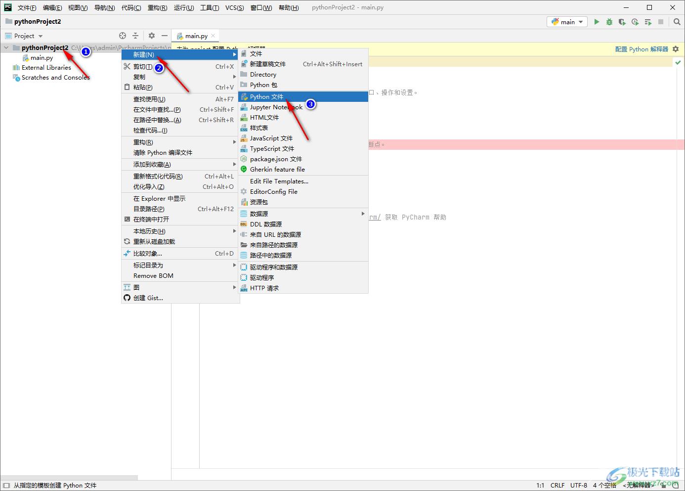Select 驱动程序和数据源 entry
Image resolution: width=685 pixels, height=491 pixels.
tap(303, 268)
